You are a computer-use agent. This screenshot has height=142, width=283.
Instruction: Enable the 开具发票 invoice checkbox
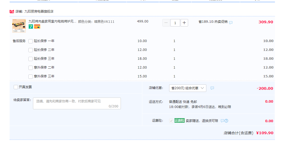(x=16, y=87)
